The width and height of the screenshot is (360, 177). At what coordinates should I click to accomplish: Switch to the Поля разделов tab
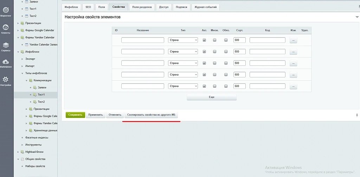click(142, 7)
